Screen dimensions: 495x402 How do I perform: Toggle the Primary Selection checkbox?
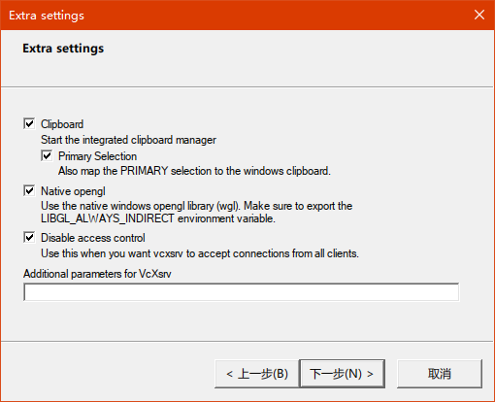click(x=47, y=155)
